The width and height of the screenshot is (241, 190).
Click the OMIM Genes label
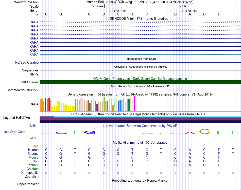pos(28,82)
